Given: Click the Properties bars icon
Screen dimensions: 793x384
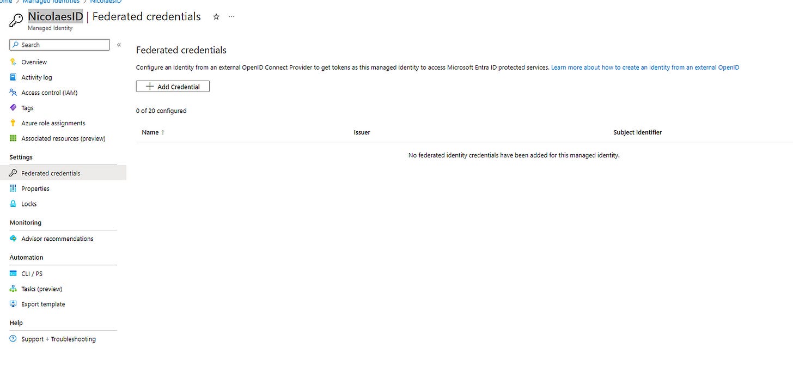Looking at the screenshot, I should click(x=13, y=188).
